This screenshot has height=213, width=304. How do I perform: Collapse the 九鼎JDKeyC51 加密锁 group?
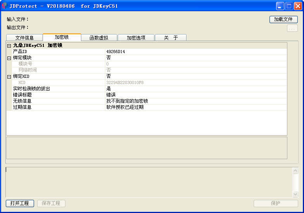pyautogui.click(x=9, y=46)
